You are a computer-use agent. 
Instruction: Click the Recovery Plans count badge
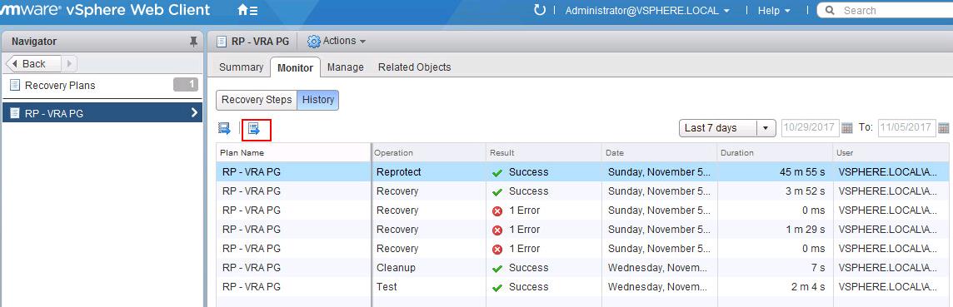186,85
